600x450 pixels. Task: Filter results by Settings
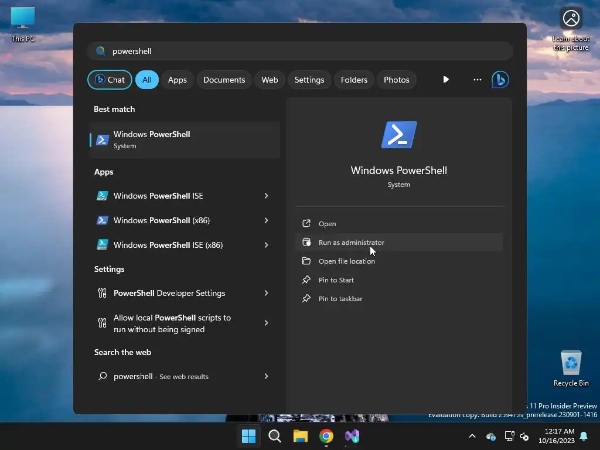(309, 80)
